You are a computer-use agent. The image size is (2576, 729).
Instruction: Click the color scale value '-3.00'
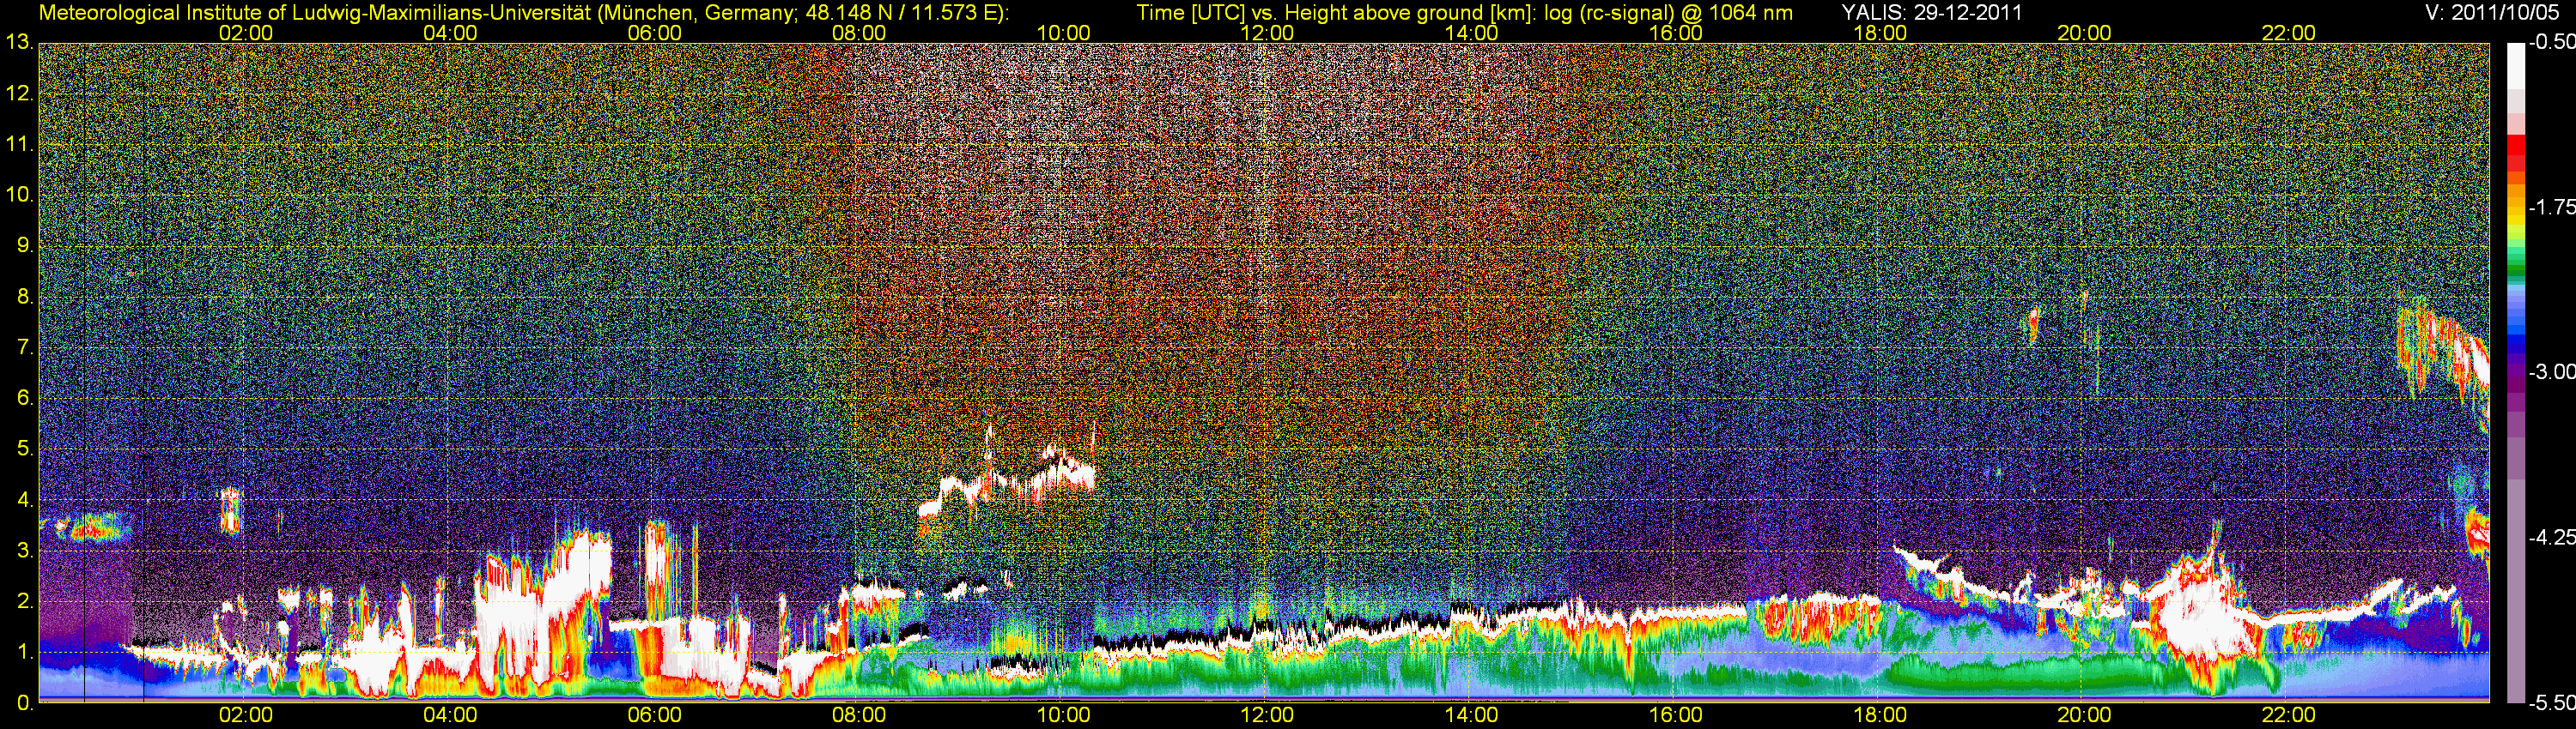2551,372
